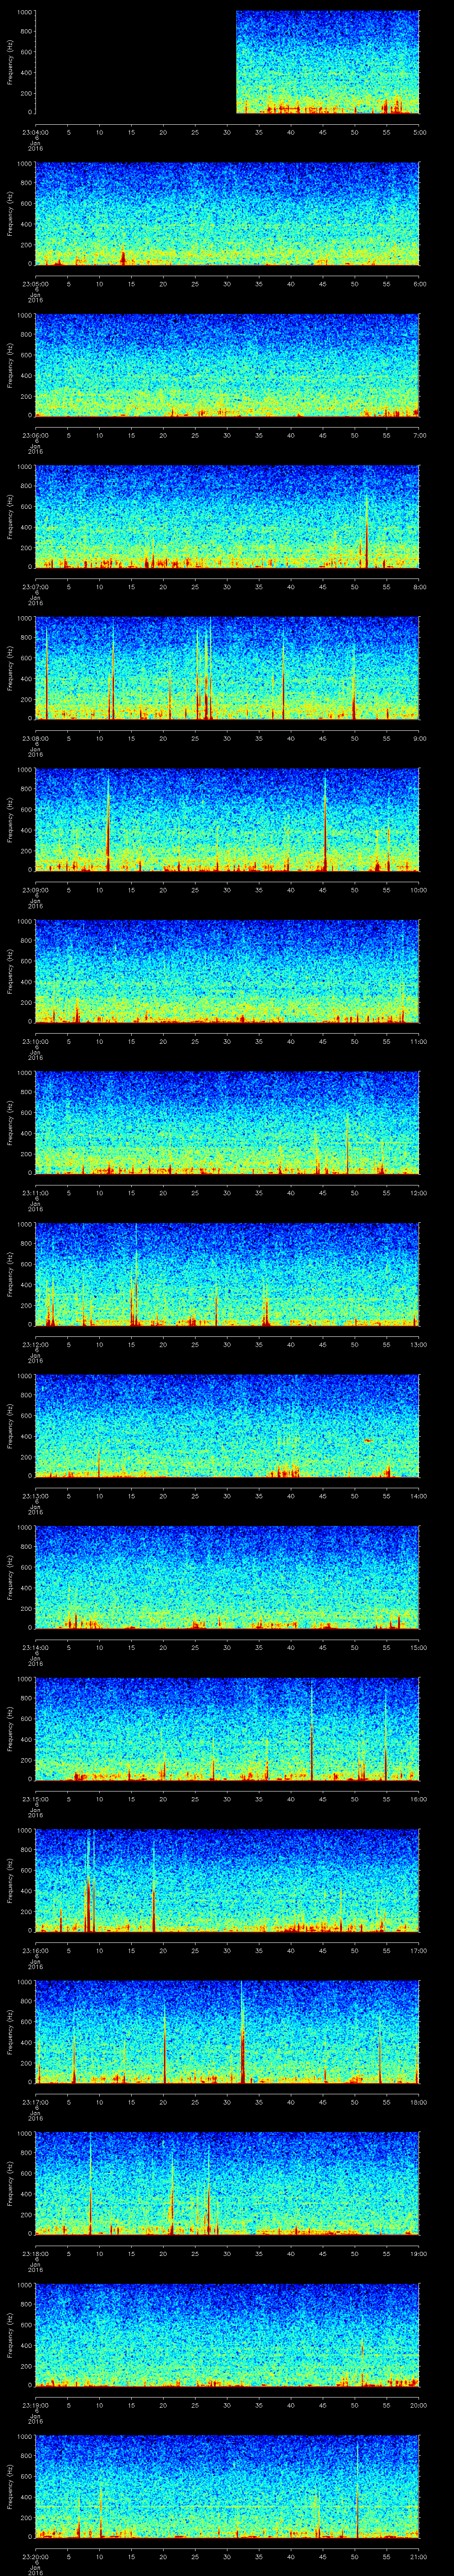The width and height of the screenshot is (454, 2576).
Task: Select the 17:00 end-of-axis time label
Action: (x=419, y=1950)
